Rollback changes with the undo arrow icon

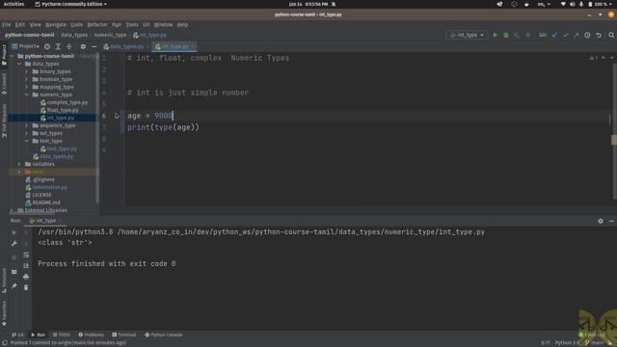599,35
